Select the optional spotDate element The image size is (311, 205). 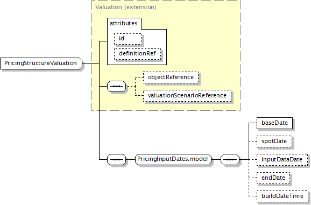274,142
